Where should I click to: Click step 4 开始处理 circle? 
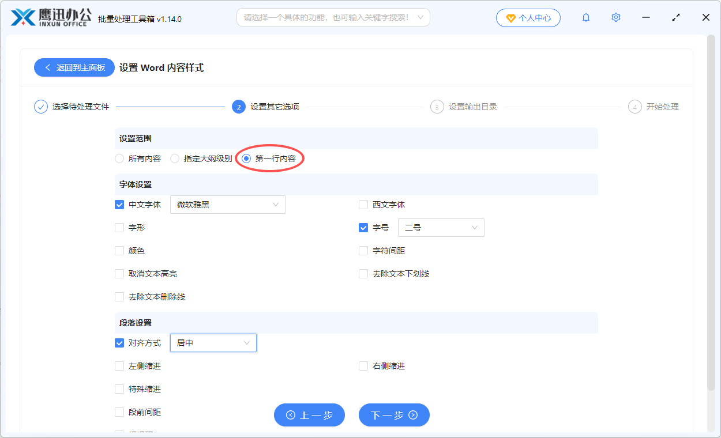pyautogui.click(x=635, y=107)
